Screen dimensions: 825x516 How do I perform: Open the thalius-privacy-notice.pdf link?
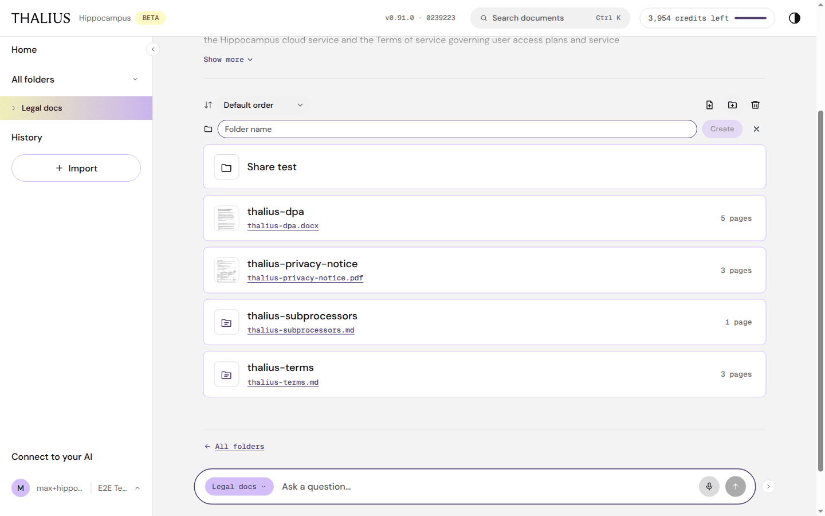click(305, 278)
